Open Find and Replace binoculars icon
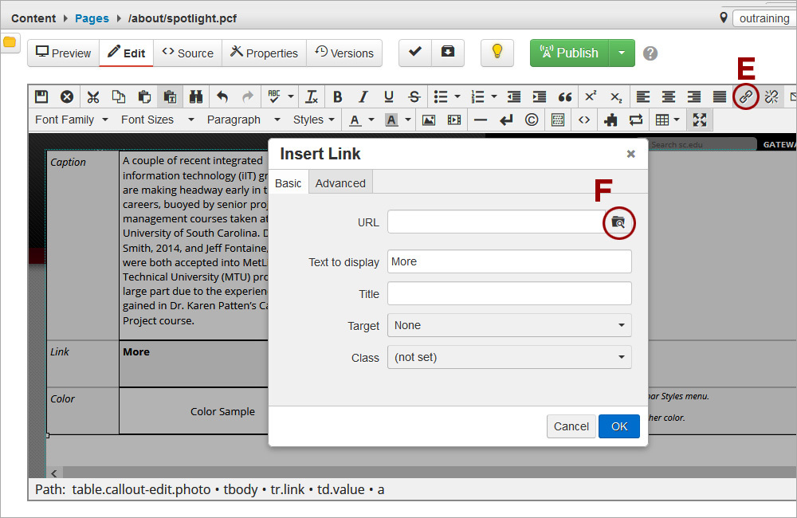 click(196, 96)
